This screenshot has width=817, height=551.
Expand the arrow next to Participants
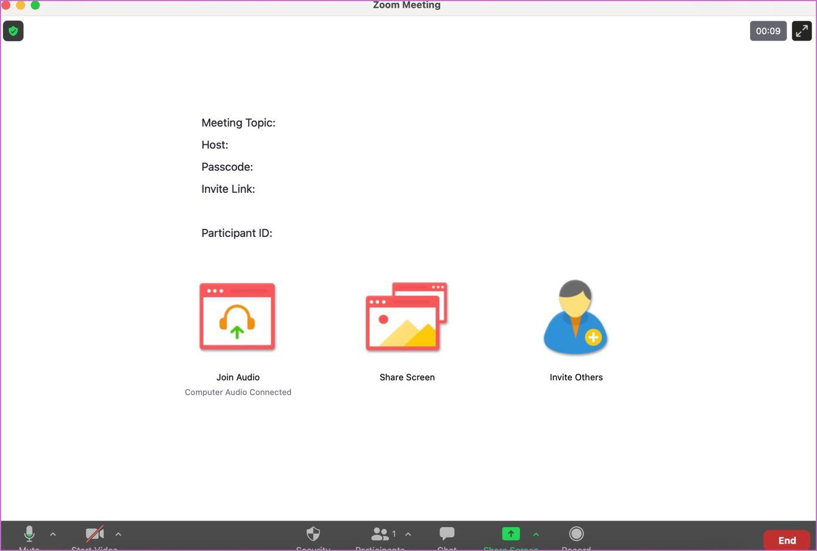(408, 534)
